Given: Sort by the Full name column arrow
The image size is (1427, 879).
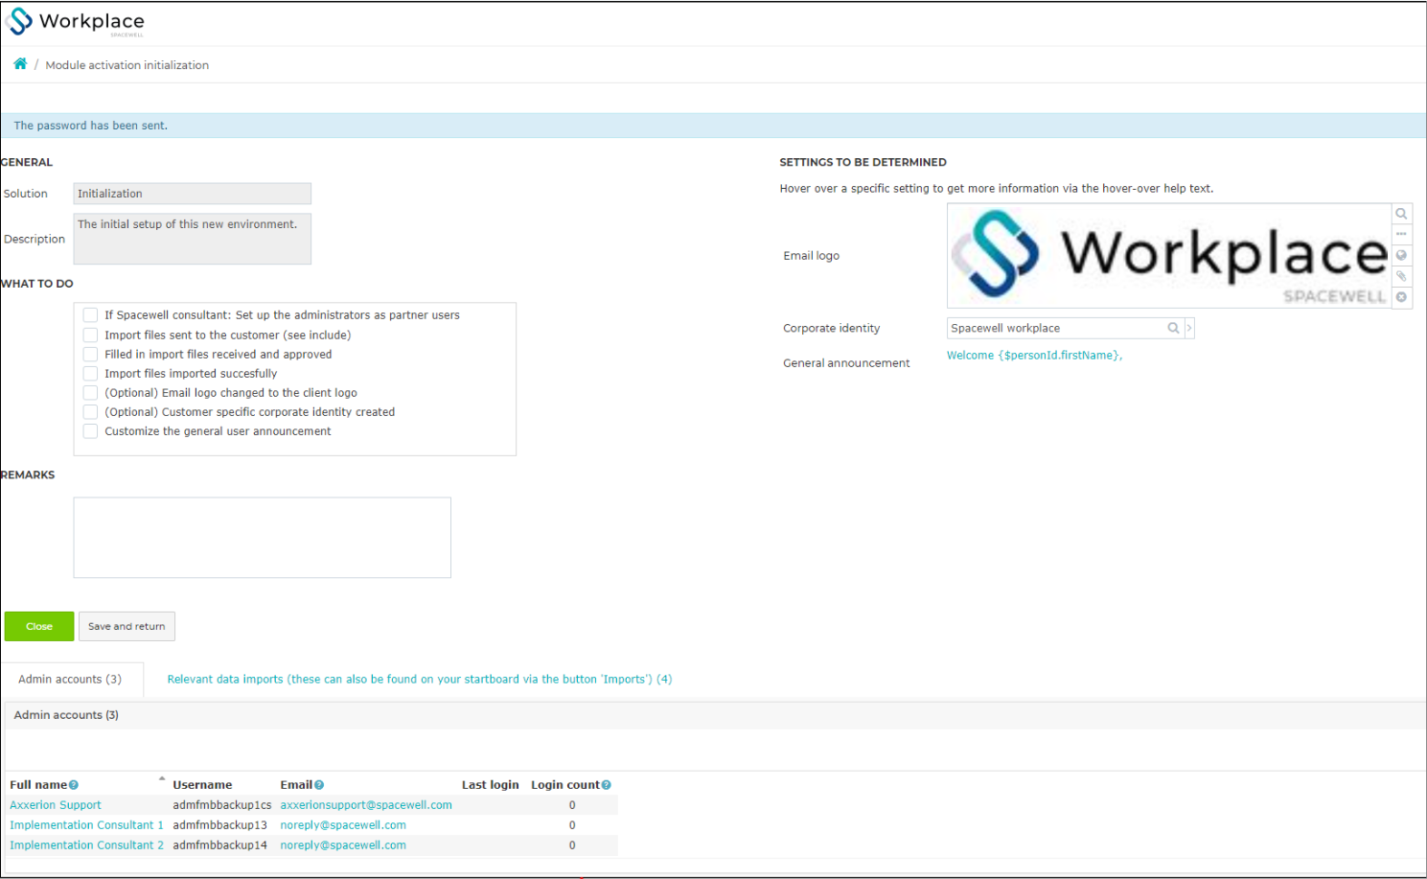Looking at the screenshot, I should click(x=162, y=778).
